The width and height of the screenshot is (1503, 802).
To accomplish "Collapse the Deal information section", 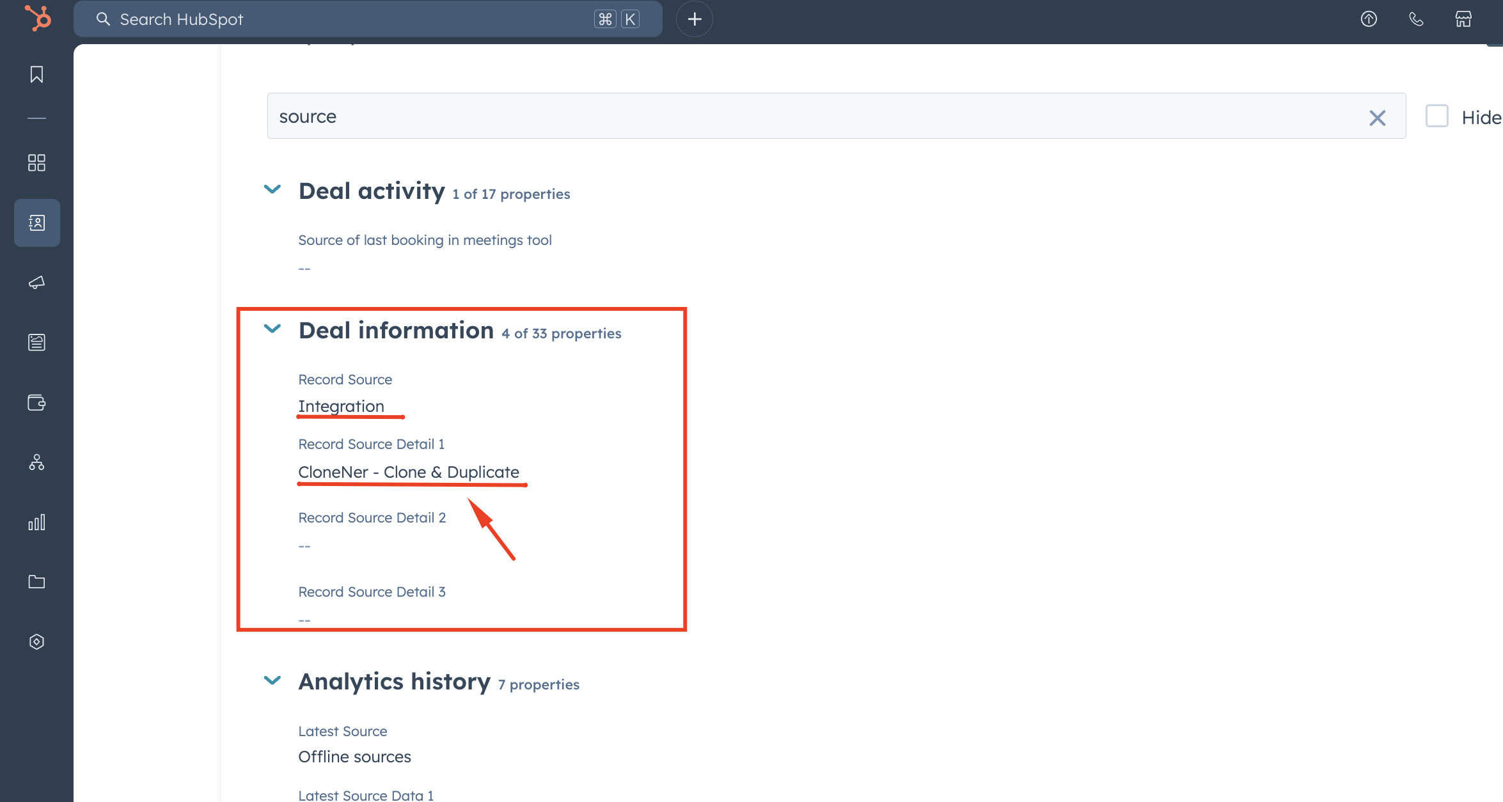I will pyautogui.click(x=272, y=329).
